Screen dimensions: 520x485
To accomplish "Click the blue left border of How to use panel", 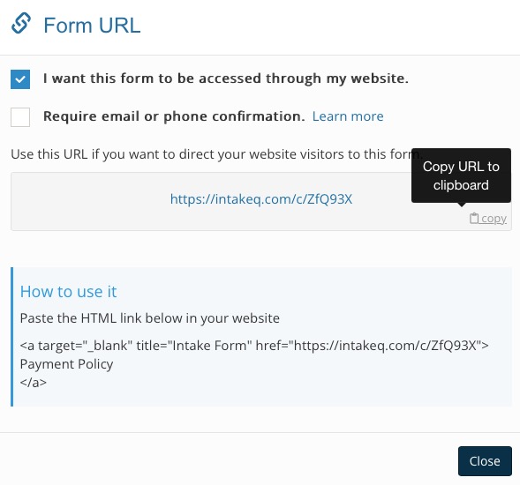I will (x=12, y=337).
